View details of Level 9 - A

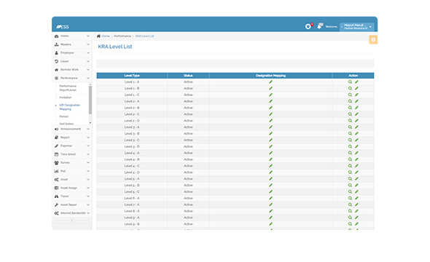tap(350, 218)
